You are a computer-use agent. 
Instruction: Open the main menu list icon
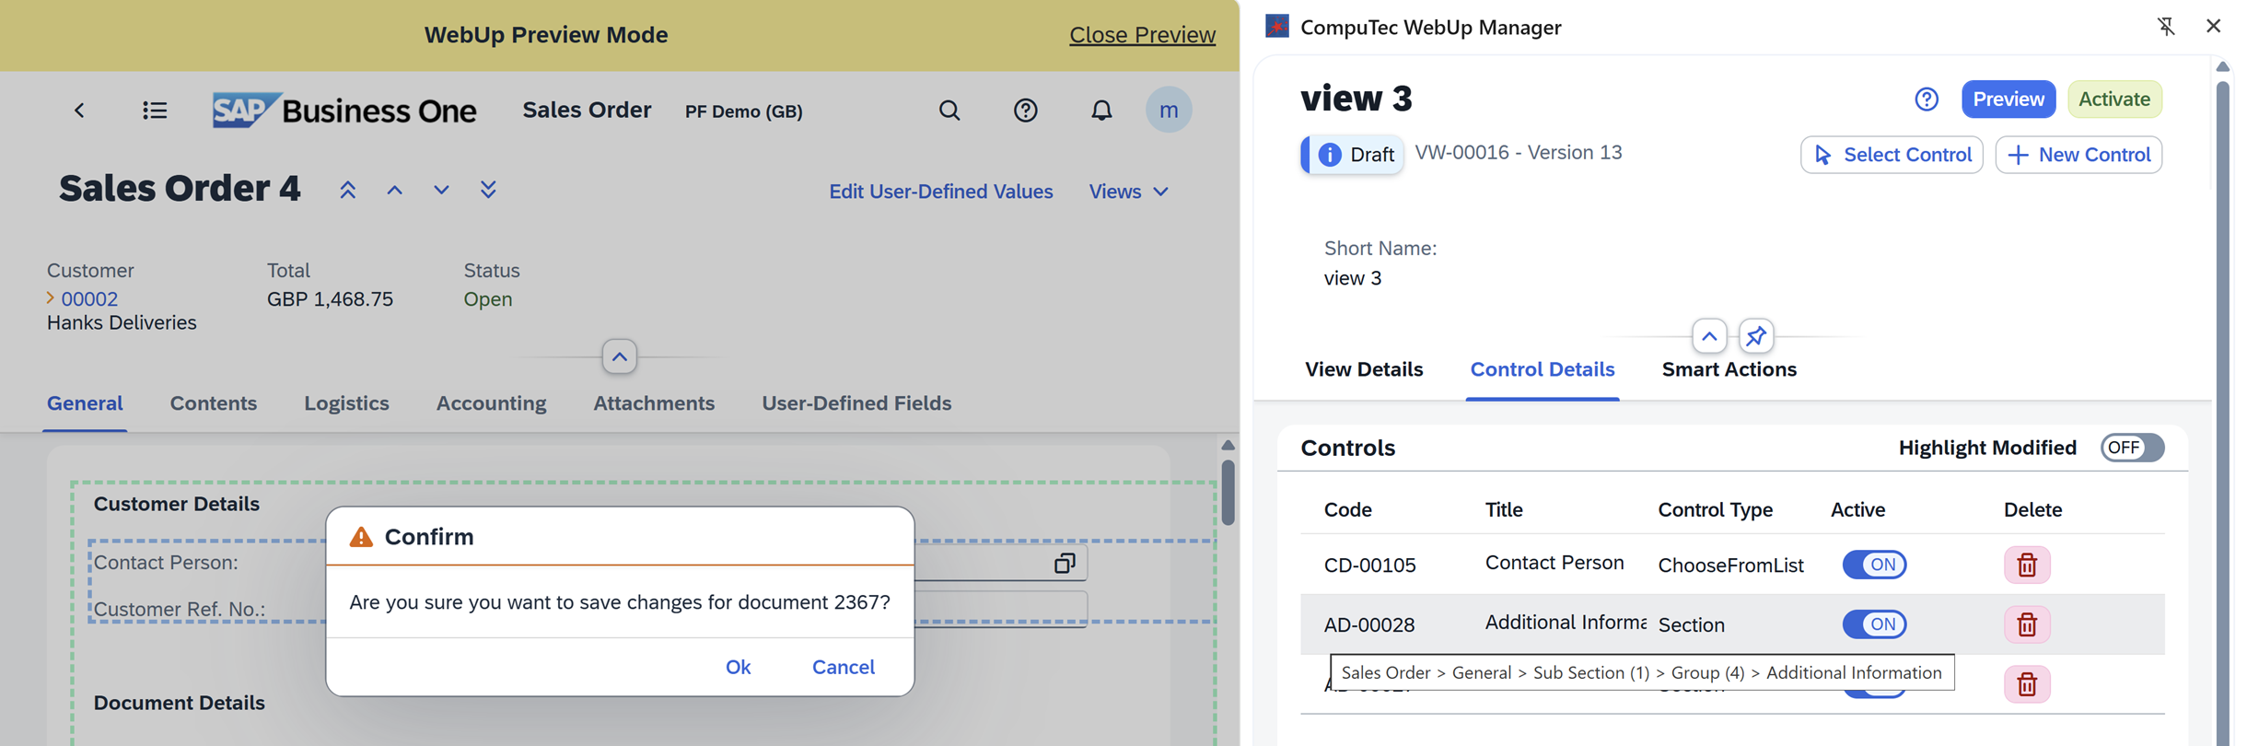[155, 111]
